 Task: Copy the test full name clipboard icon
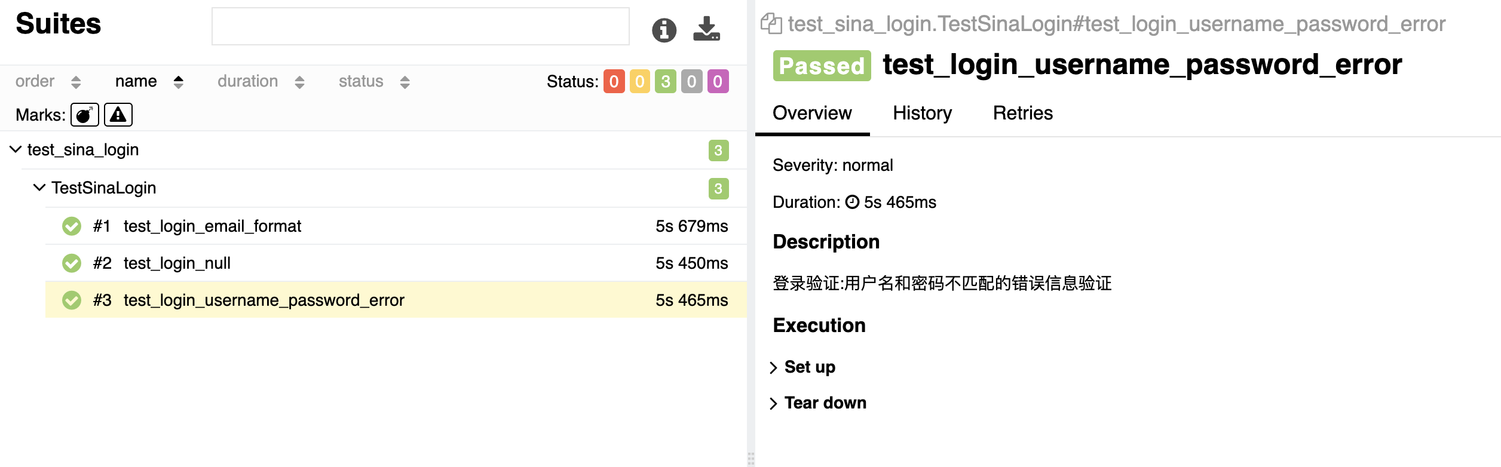pos(771,24)
